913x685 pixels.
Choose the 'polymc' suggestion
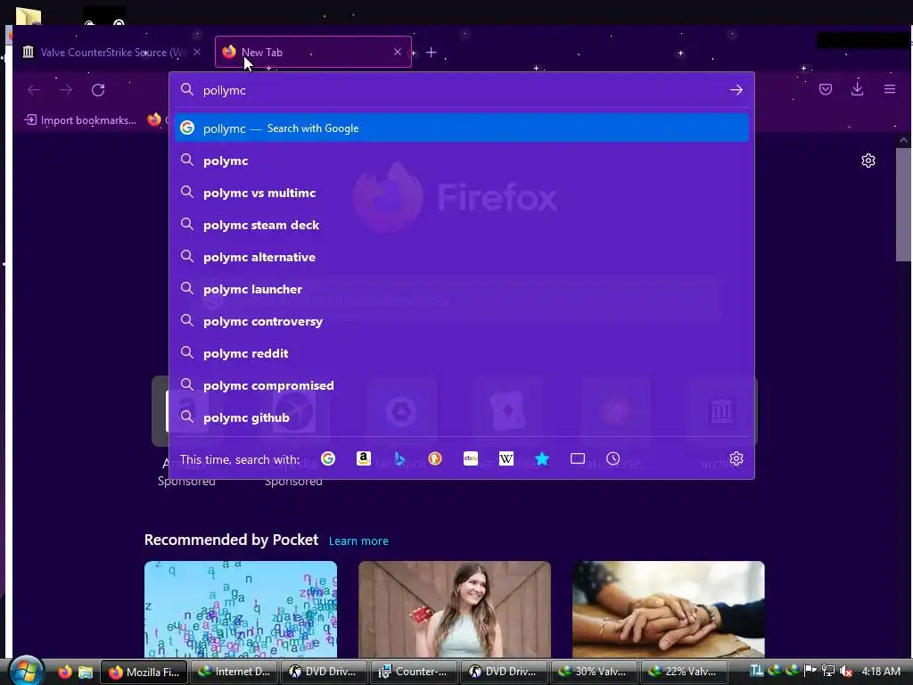click(462, 161)
